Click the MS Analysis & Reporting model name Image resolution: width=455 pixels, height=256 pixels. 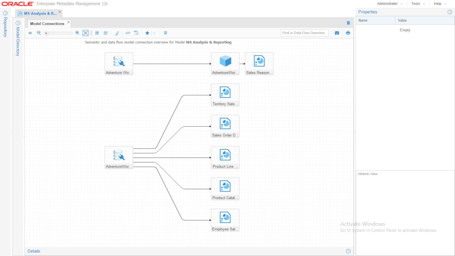pos(209,42)
